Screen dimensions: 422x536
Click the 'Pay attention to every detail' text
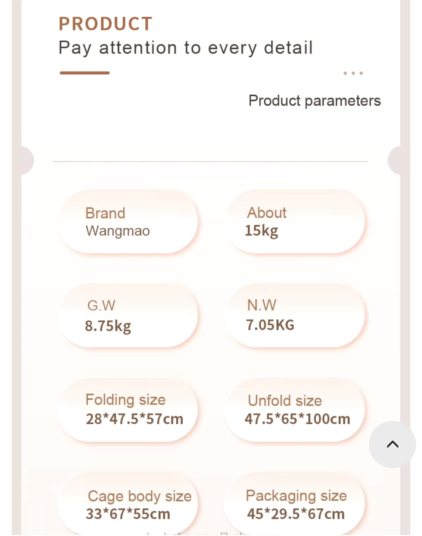[185, 48]
